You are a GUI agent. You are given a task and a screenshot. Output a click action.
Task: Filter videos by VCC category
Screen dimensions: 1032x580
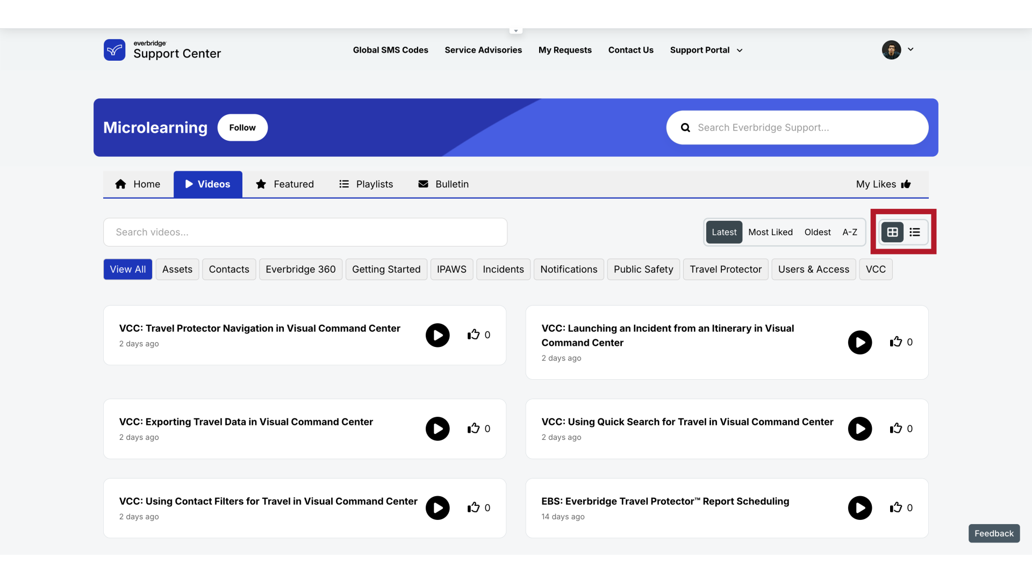click(876, 269)
